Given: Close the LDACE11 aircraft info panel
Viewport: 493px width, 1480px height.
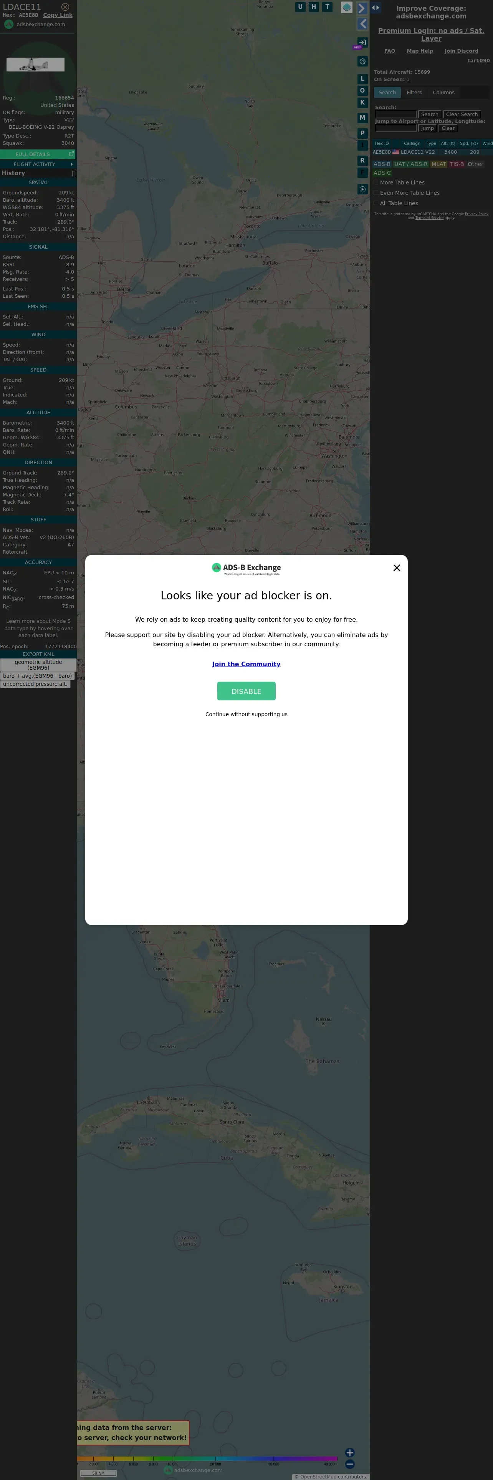Looking at the screenshot, I should 65,7.
